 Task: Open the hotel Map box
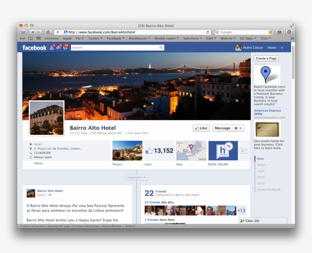(191, 150)
